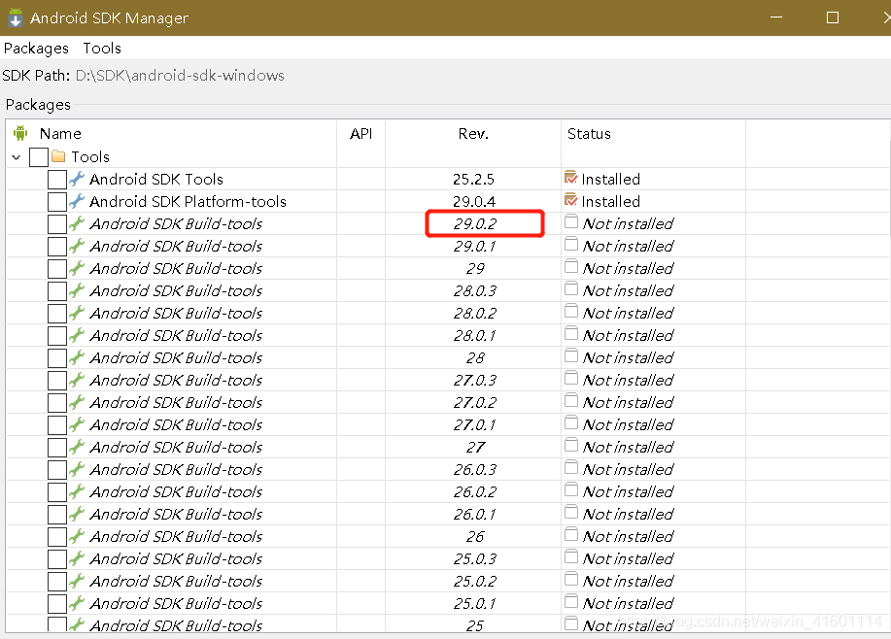Click the blue wrench icon beside Android SDK Tools
The height and width of the screenshot is (639, 891).
(76, 179)
